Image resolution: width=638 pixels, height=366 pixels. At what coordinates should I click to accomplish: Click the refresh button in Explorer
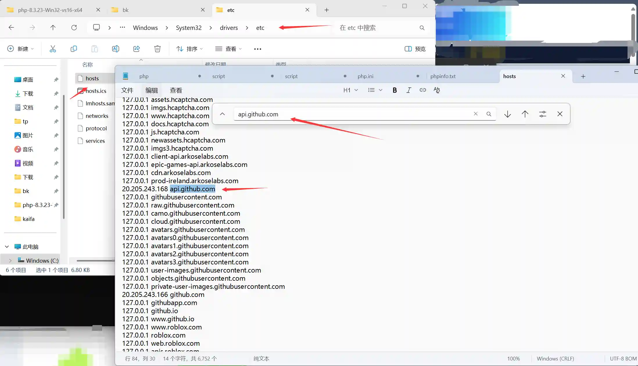click(74, 28)
